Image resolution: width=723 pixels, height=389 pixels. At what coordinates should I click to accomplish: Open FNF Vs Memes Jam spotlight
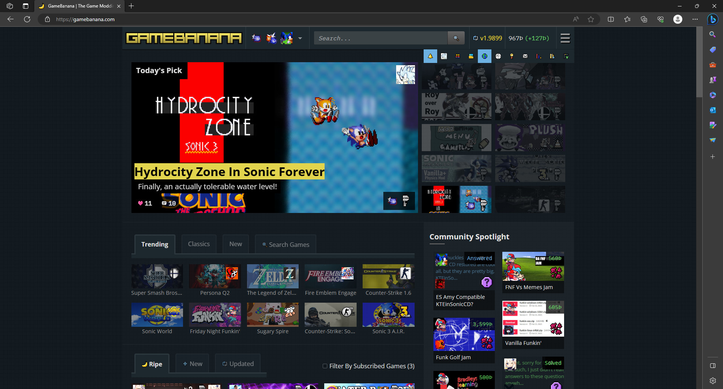click(533, 272)
